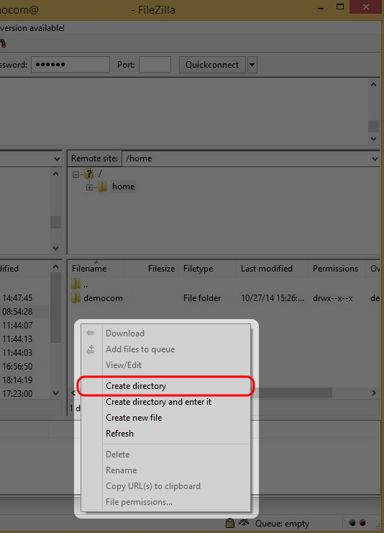The height and width of the screenshot is (533, 384).
Task: Click local tree scroll up arrow
Action: (56, 174)
